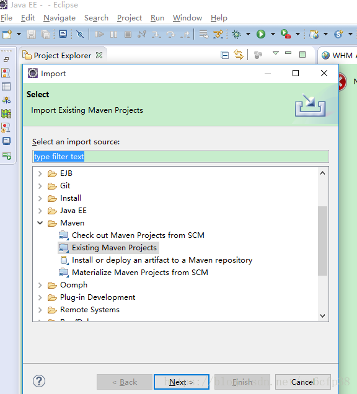Image resolution: width=357 pixels, height=394 pixels.
Task: Click Collapse All in Project Explorer
Action: 224,55
